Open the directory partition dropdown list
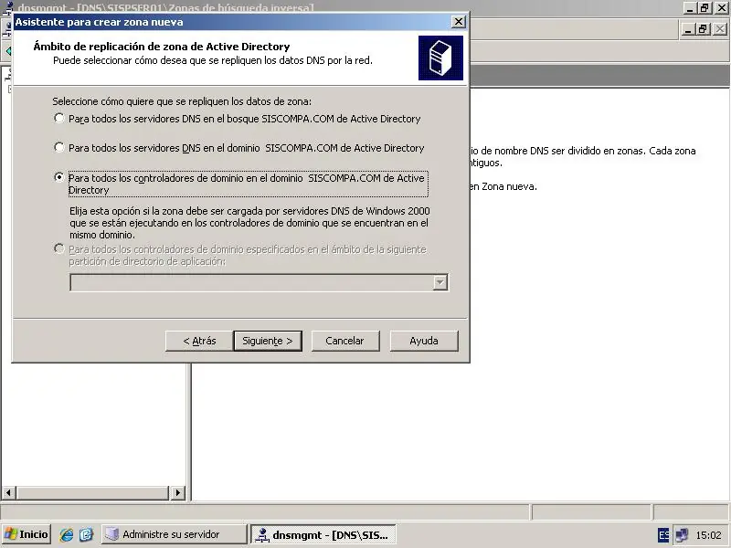The image size is (731, 548). pyautogui.click(x=440, y=282)
